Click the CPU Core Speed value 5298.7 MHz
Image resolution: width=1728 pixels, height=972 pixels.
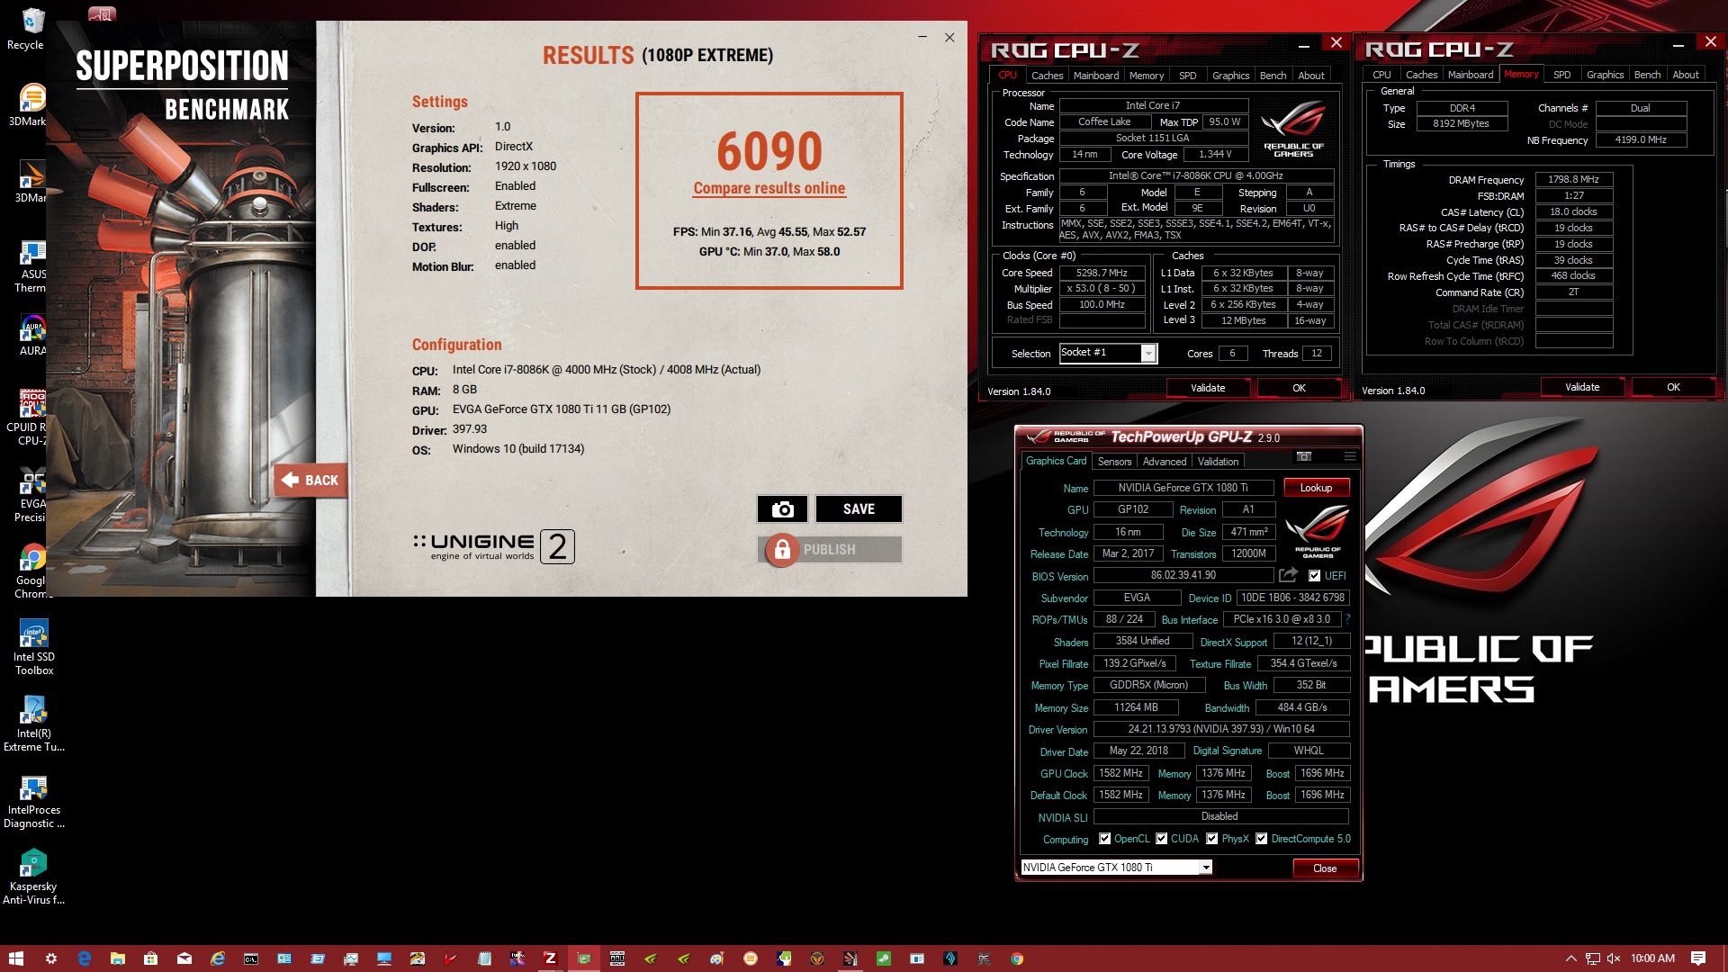1102,273
